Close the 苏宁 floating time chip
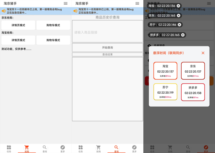This screenshot has width=215, height=153. point(180,25)
